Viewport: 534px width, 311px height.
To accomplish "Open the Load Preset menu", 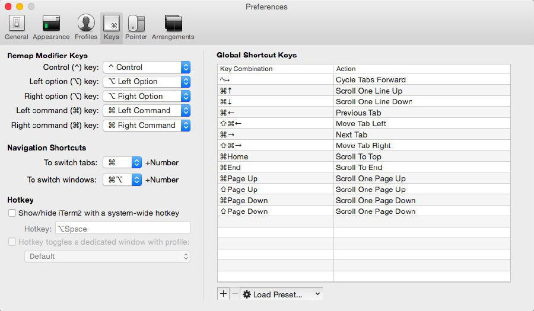I will point(281,294).
